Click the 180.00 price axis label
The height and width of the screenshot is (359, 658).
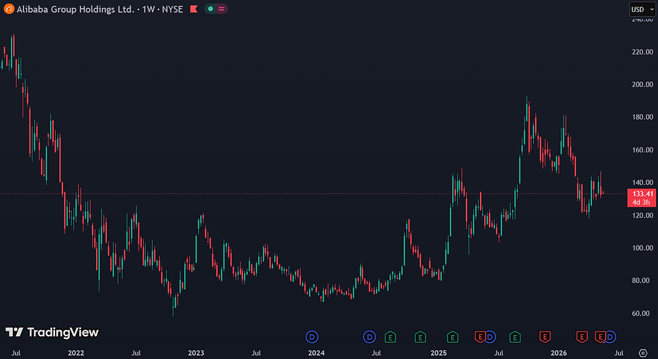pos(643,117)
